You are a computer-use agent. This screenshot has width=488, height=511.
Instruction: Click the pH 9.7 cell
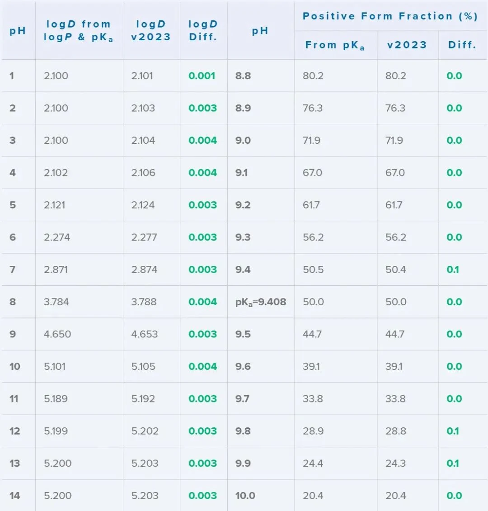click(243, 398)
